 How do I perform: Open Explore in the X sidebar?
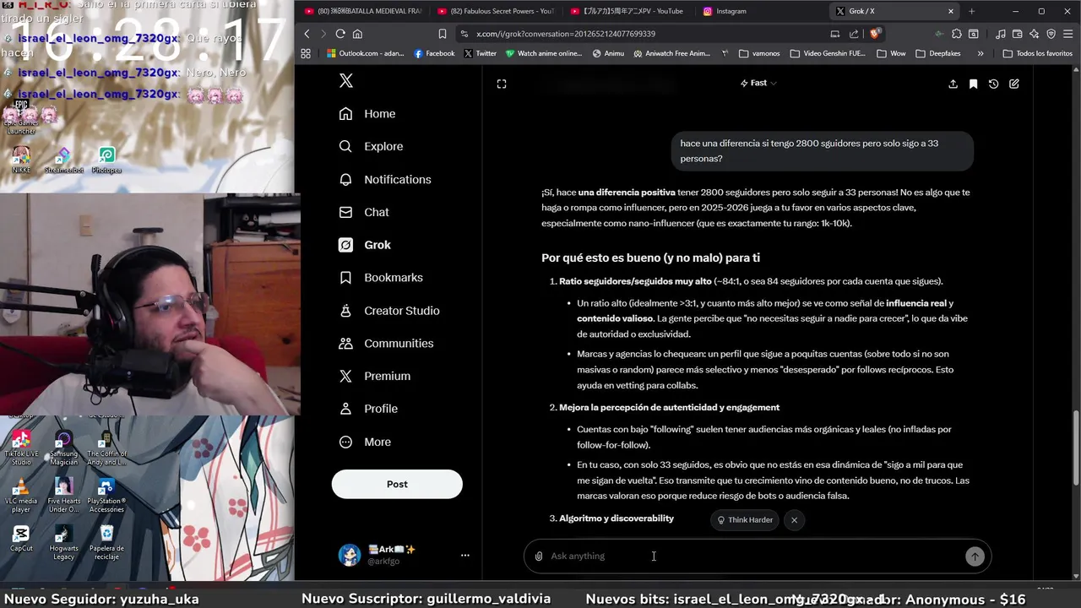click(x=371, y=146)
